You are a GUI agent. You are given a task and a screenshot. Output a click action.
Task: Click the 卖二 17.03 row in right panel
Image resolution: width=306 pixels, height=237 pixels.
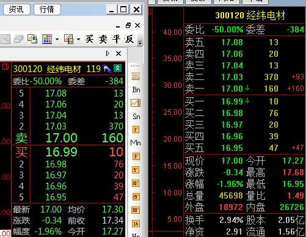click(244, 77)
